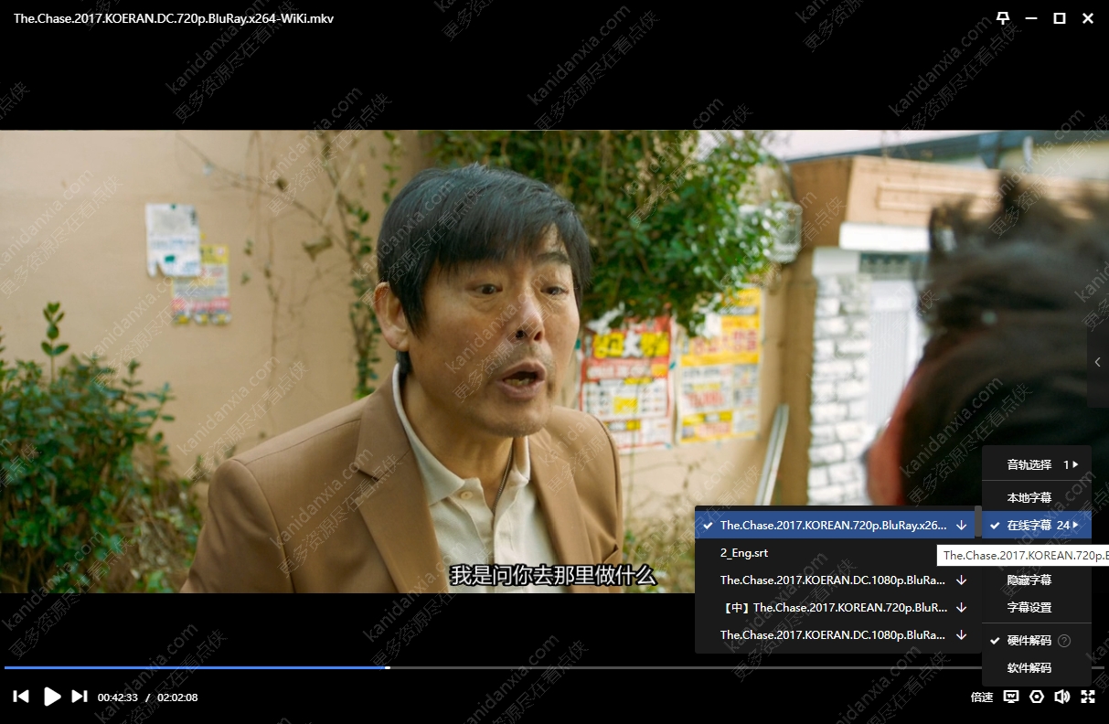The height and width of the screenshot is (724, 1109).
Task: Expand the 音轨选择 audio track submenu
Action: pyautogui.click(x=1037, y=465)
